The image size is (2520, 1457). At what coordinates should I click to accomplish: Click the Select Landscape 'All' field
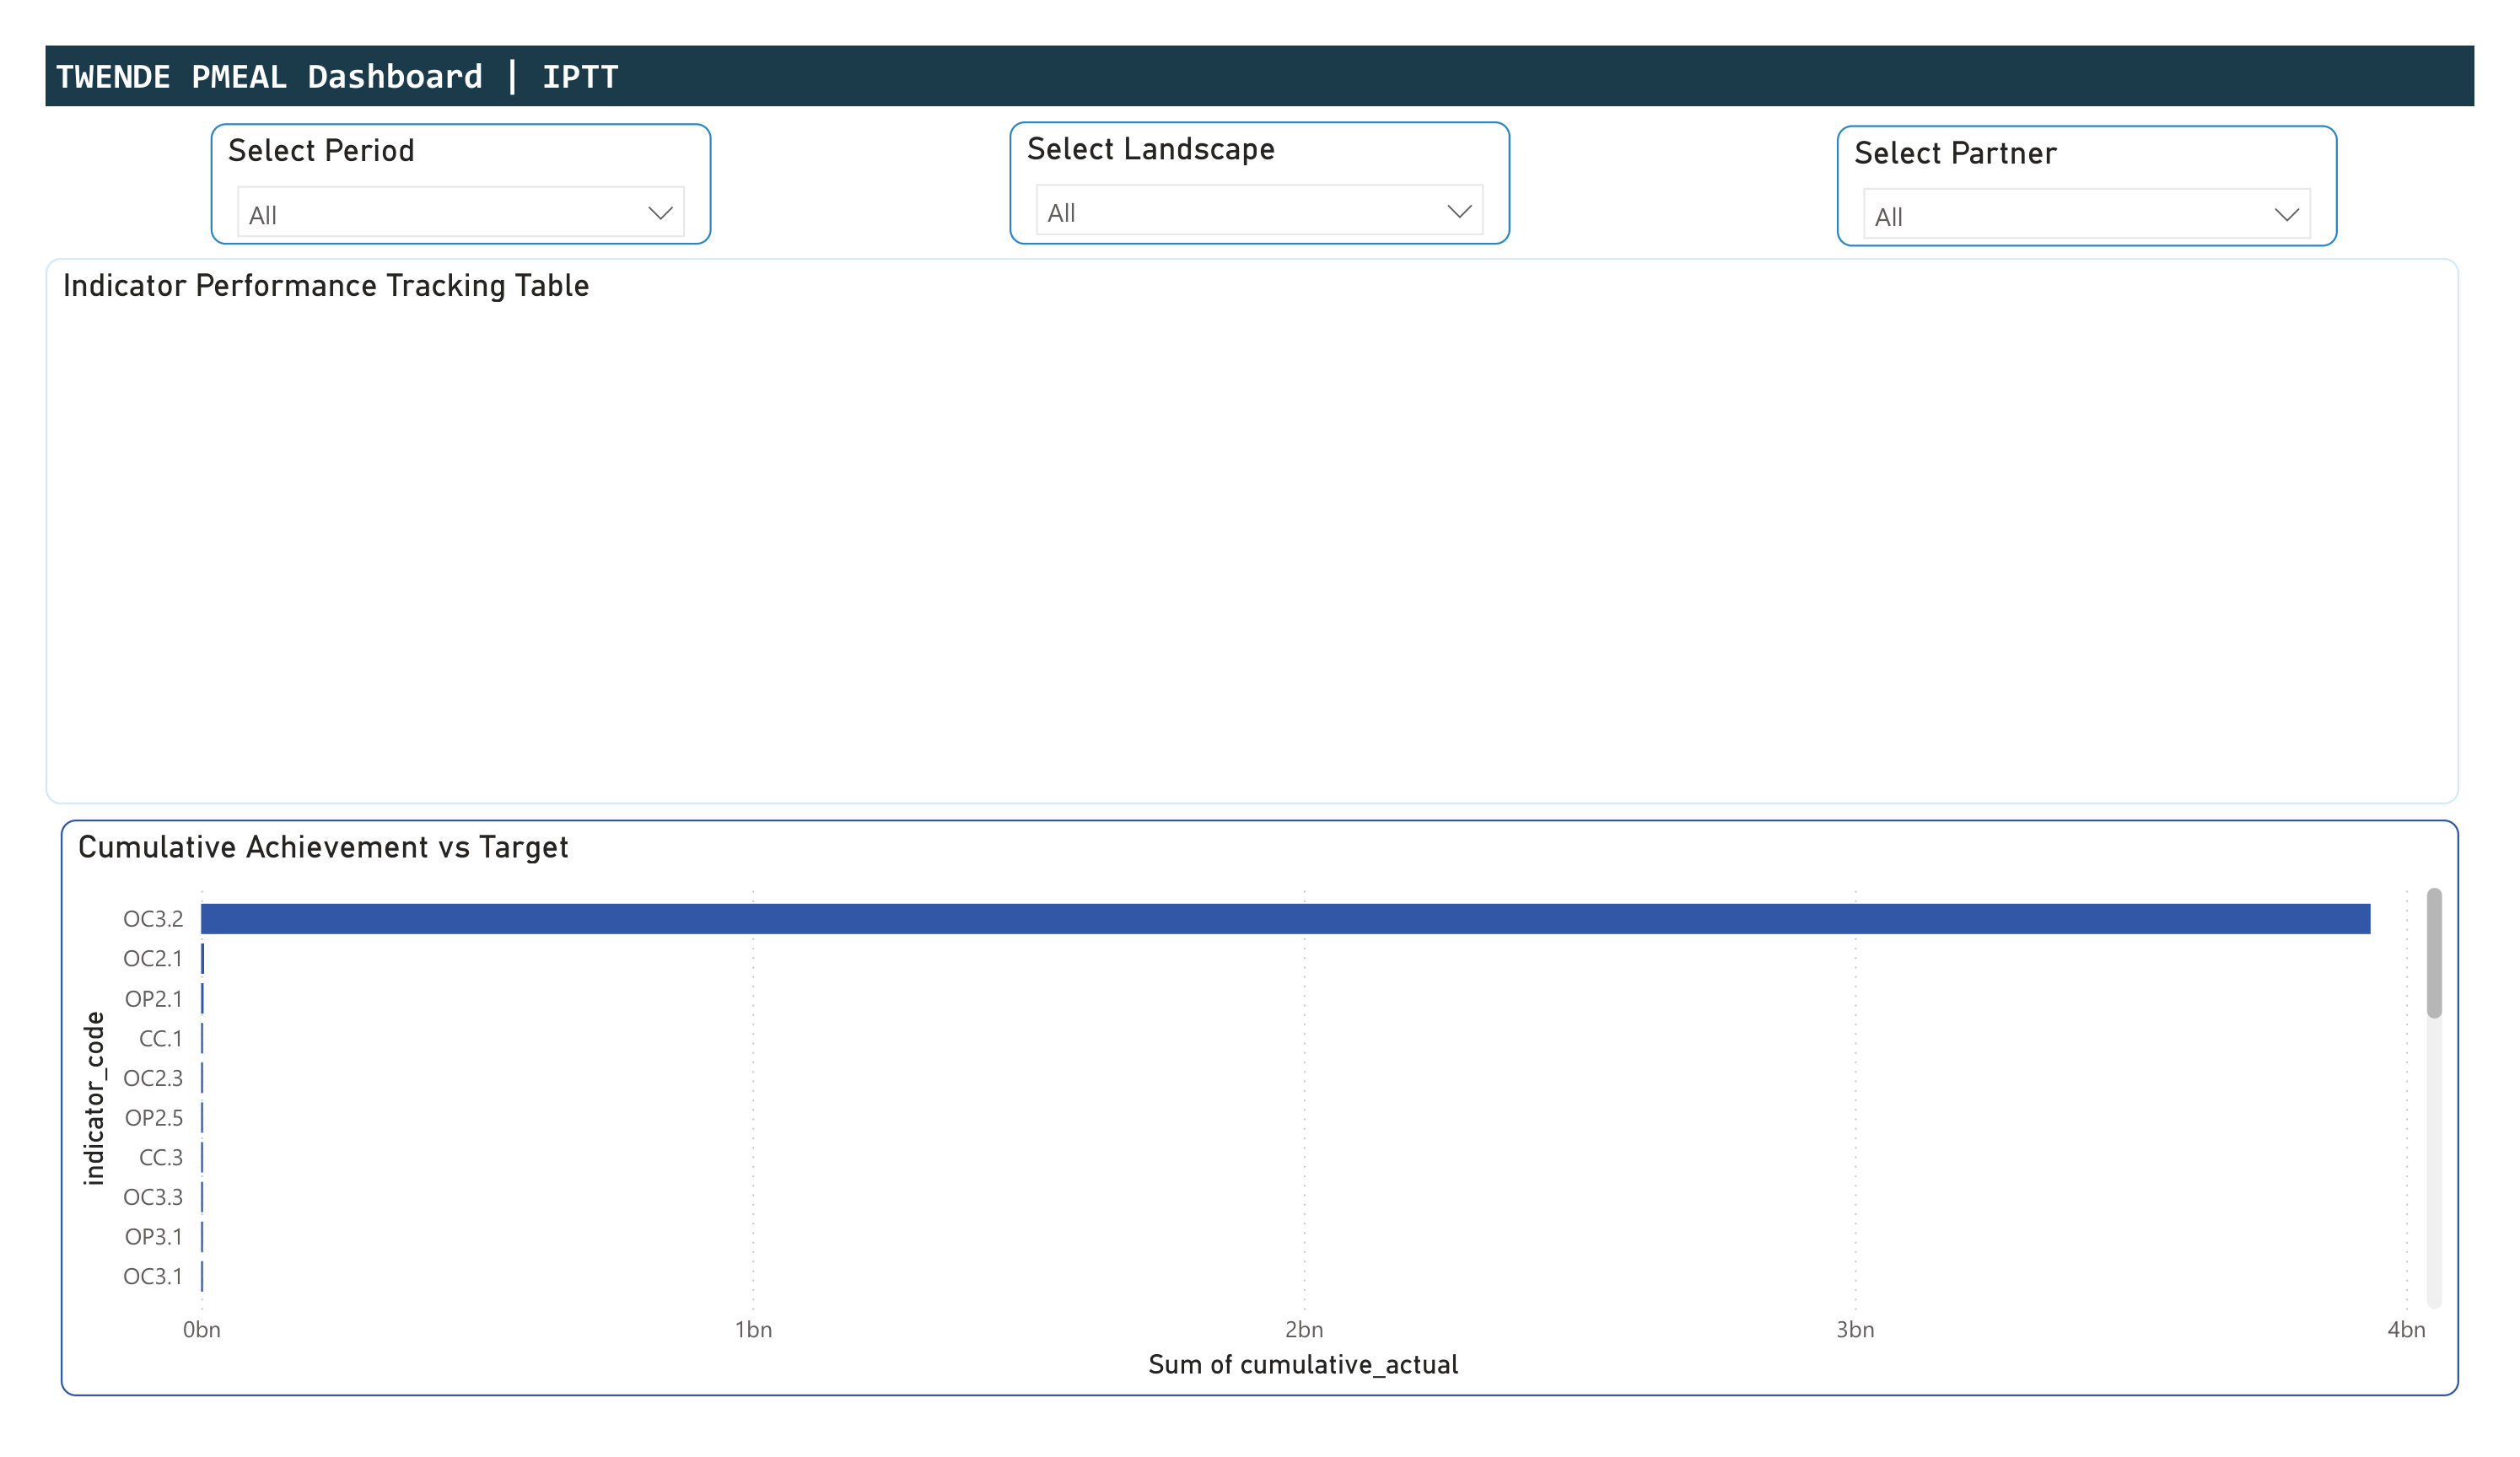(x=1240, y=212)
